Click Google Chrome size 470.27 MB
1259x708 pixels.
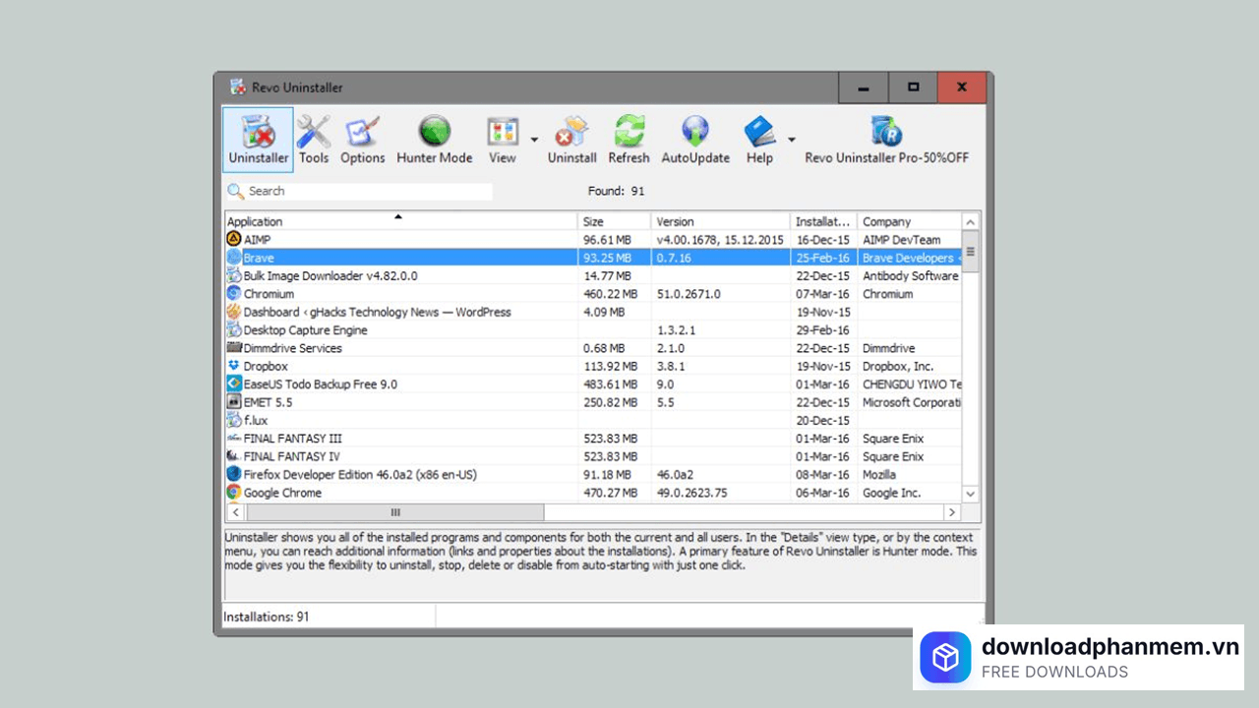(x=611, y=492)
